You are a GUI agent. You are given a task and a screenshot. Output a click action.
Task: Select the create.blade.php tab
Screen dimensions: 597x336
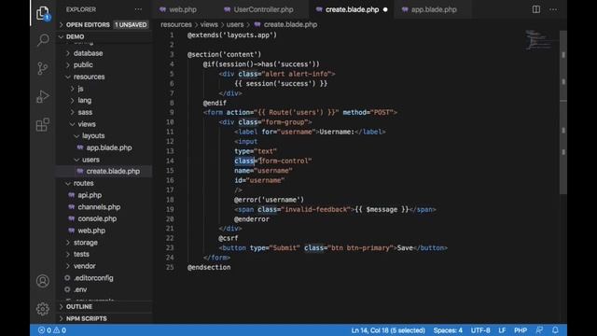(x=352, y=9)
